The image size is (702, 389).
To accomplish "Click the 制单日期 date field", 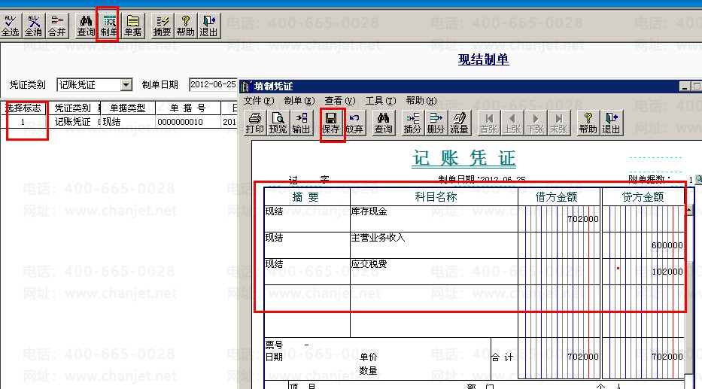I will tap(213, 84).
